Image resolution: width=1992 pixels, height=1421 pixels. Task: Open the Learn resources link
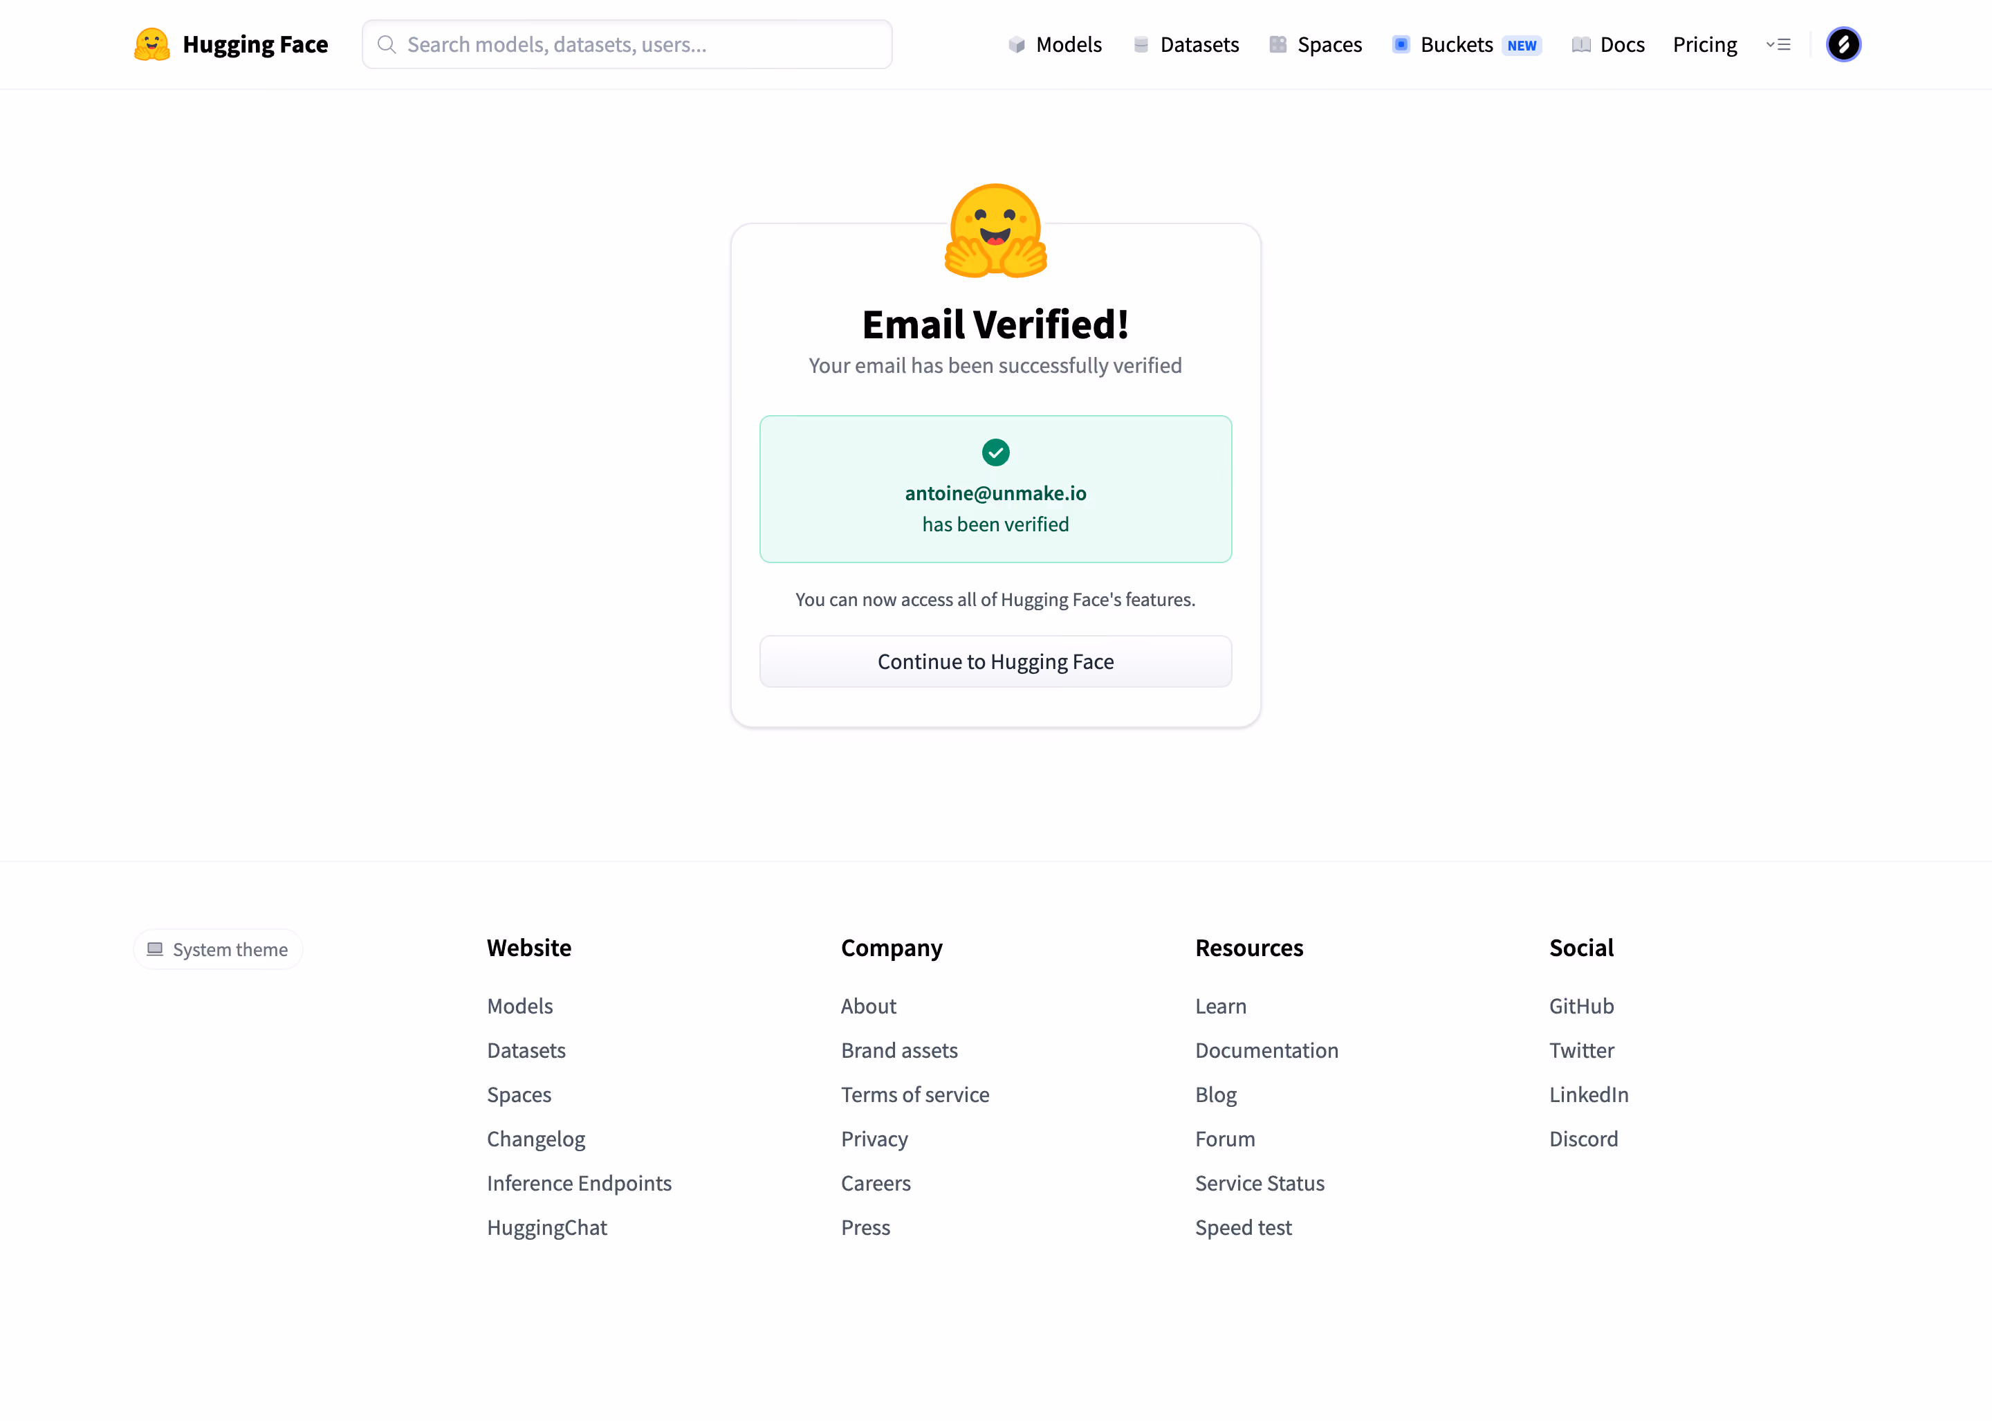click(1220, 1006)
